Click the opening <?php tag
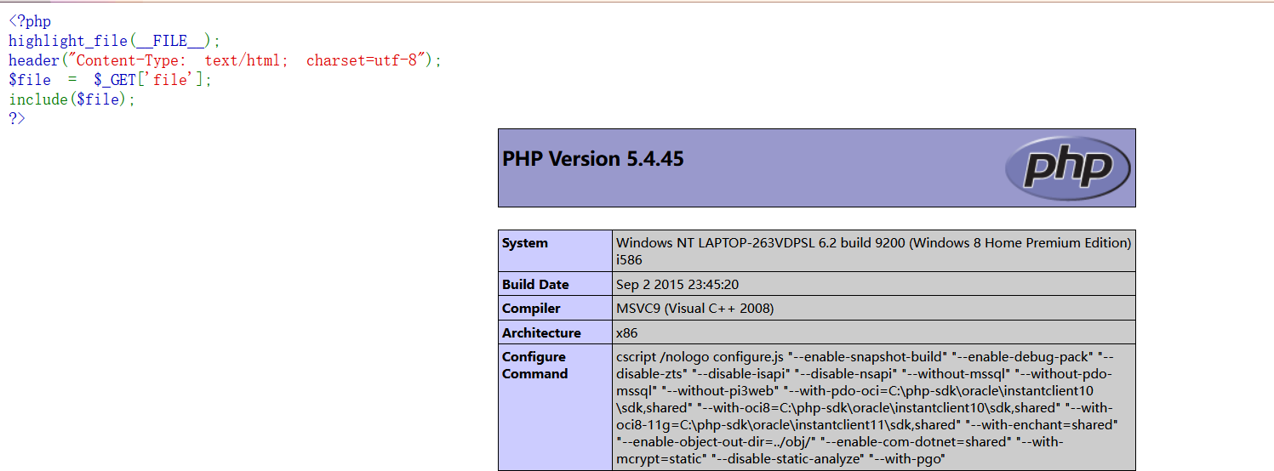Image resolution: width=1274 pixels, height=471 pixels. (30, 21)
